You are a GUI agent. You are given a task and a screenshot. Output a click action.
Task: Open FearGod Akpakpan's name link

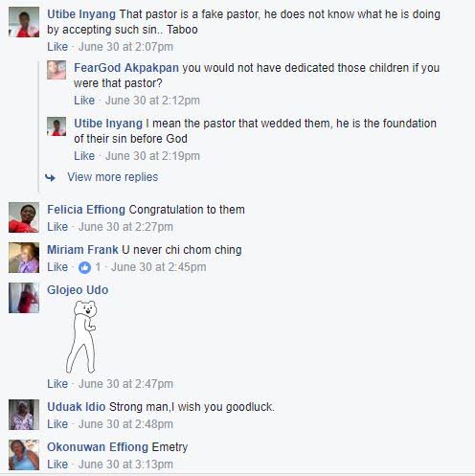coord(126,68)
